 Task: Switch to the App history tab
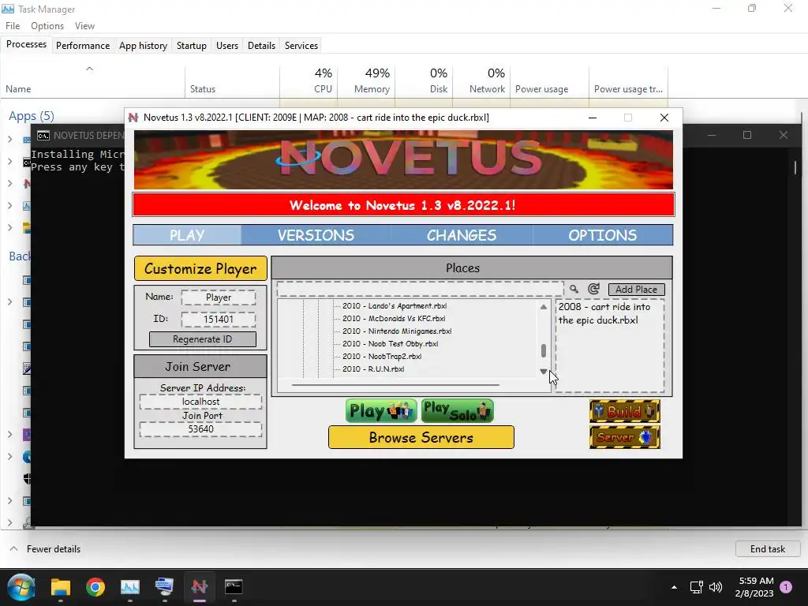[x=144, y=45]
